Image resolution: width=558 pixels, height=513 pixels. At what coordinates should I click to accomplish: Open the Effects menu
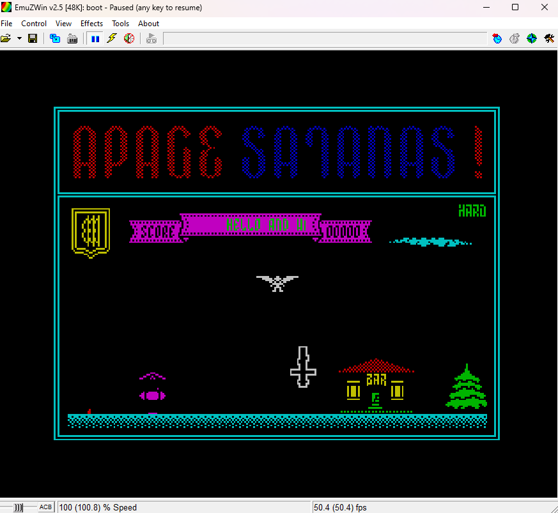pyautogui.click(x=91, y=24)
